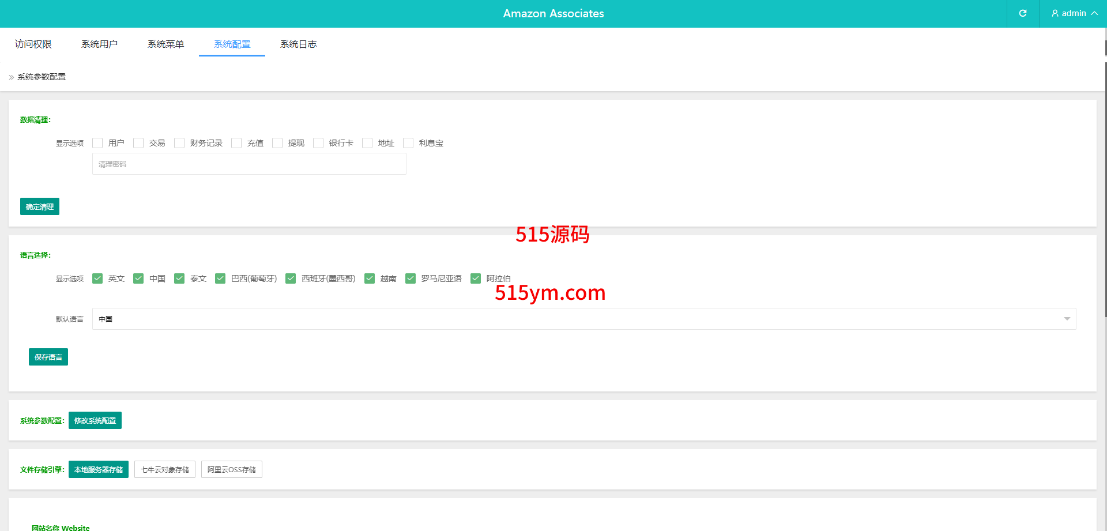The image size is (1107, 531).
Task: Toggle the 越南 language checkbox
Action: (370, 278)
